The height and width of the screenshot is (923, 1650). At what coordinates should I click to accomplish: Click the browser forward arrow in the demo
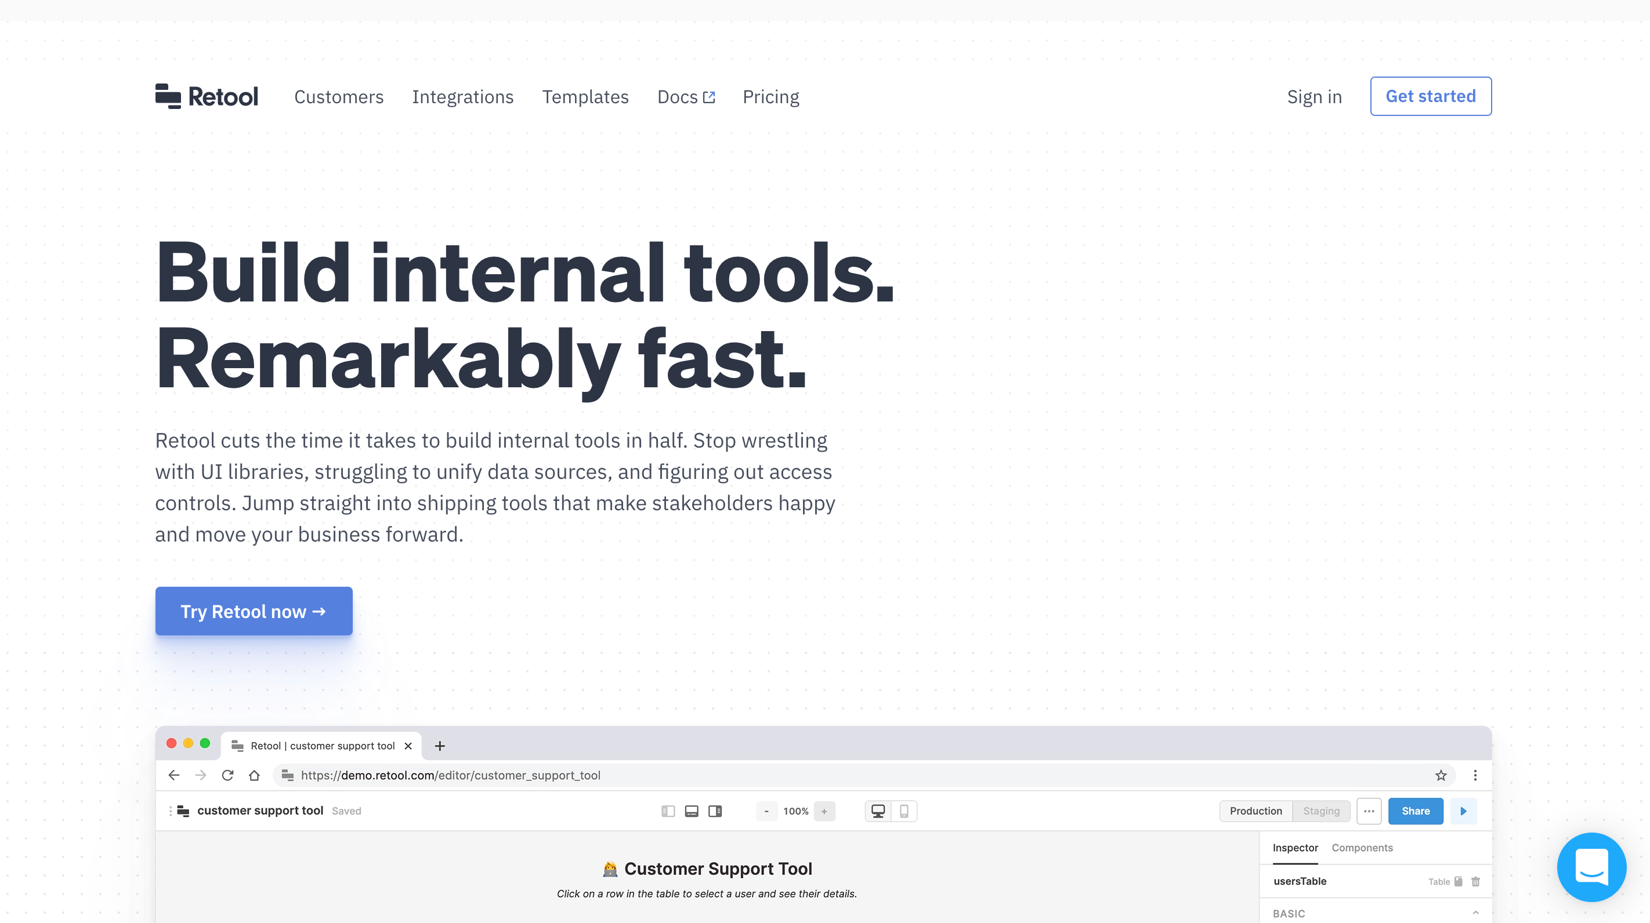click(x=201, y=775)
